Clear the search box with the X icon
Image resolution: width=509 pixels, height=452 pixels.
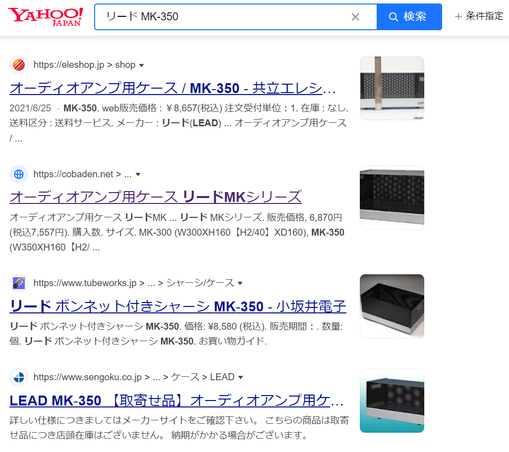pyautogui.click(x=355, y=17)
